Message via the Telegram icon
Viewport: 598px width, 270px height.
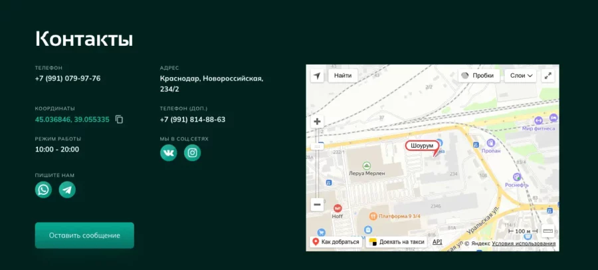pos(67,190)
